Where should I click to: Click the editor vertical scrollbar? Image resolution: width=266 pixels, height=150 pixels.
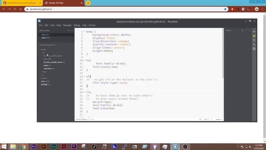pos(223,53)
